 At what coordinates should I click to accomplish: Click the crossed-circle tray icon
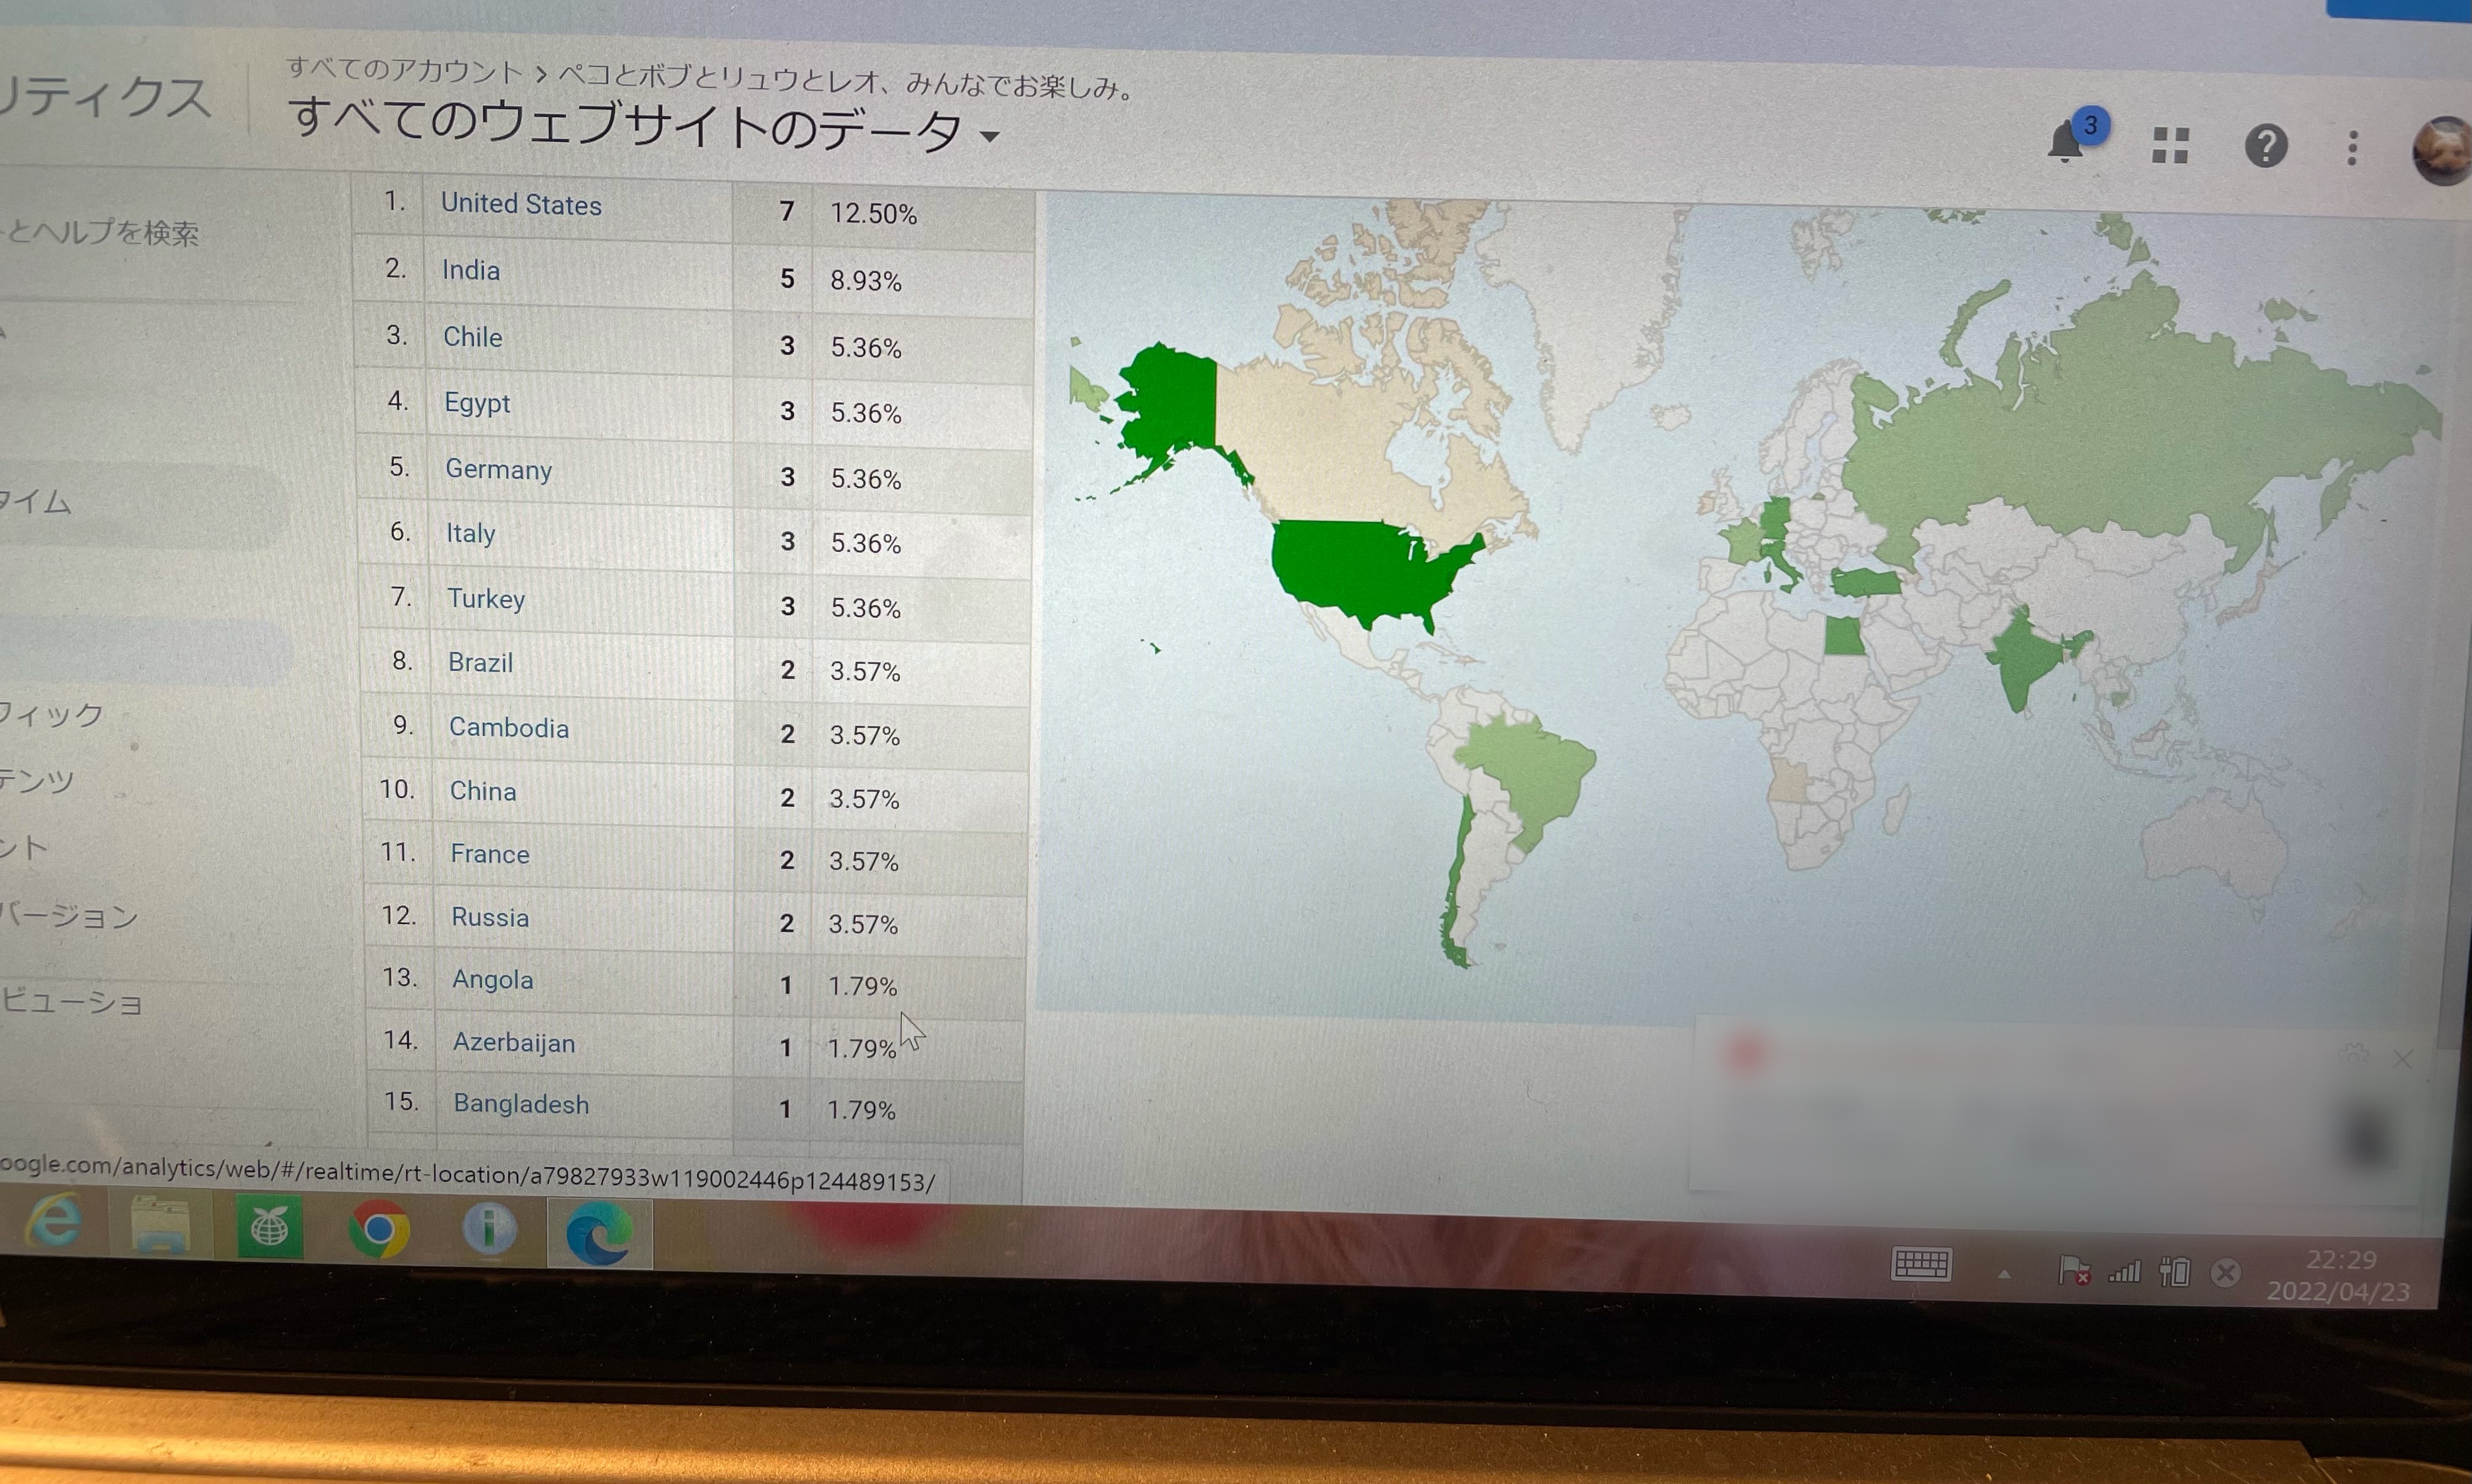(2226, 1273)
